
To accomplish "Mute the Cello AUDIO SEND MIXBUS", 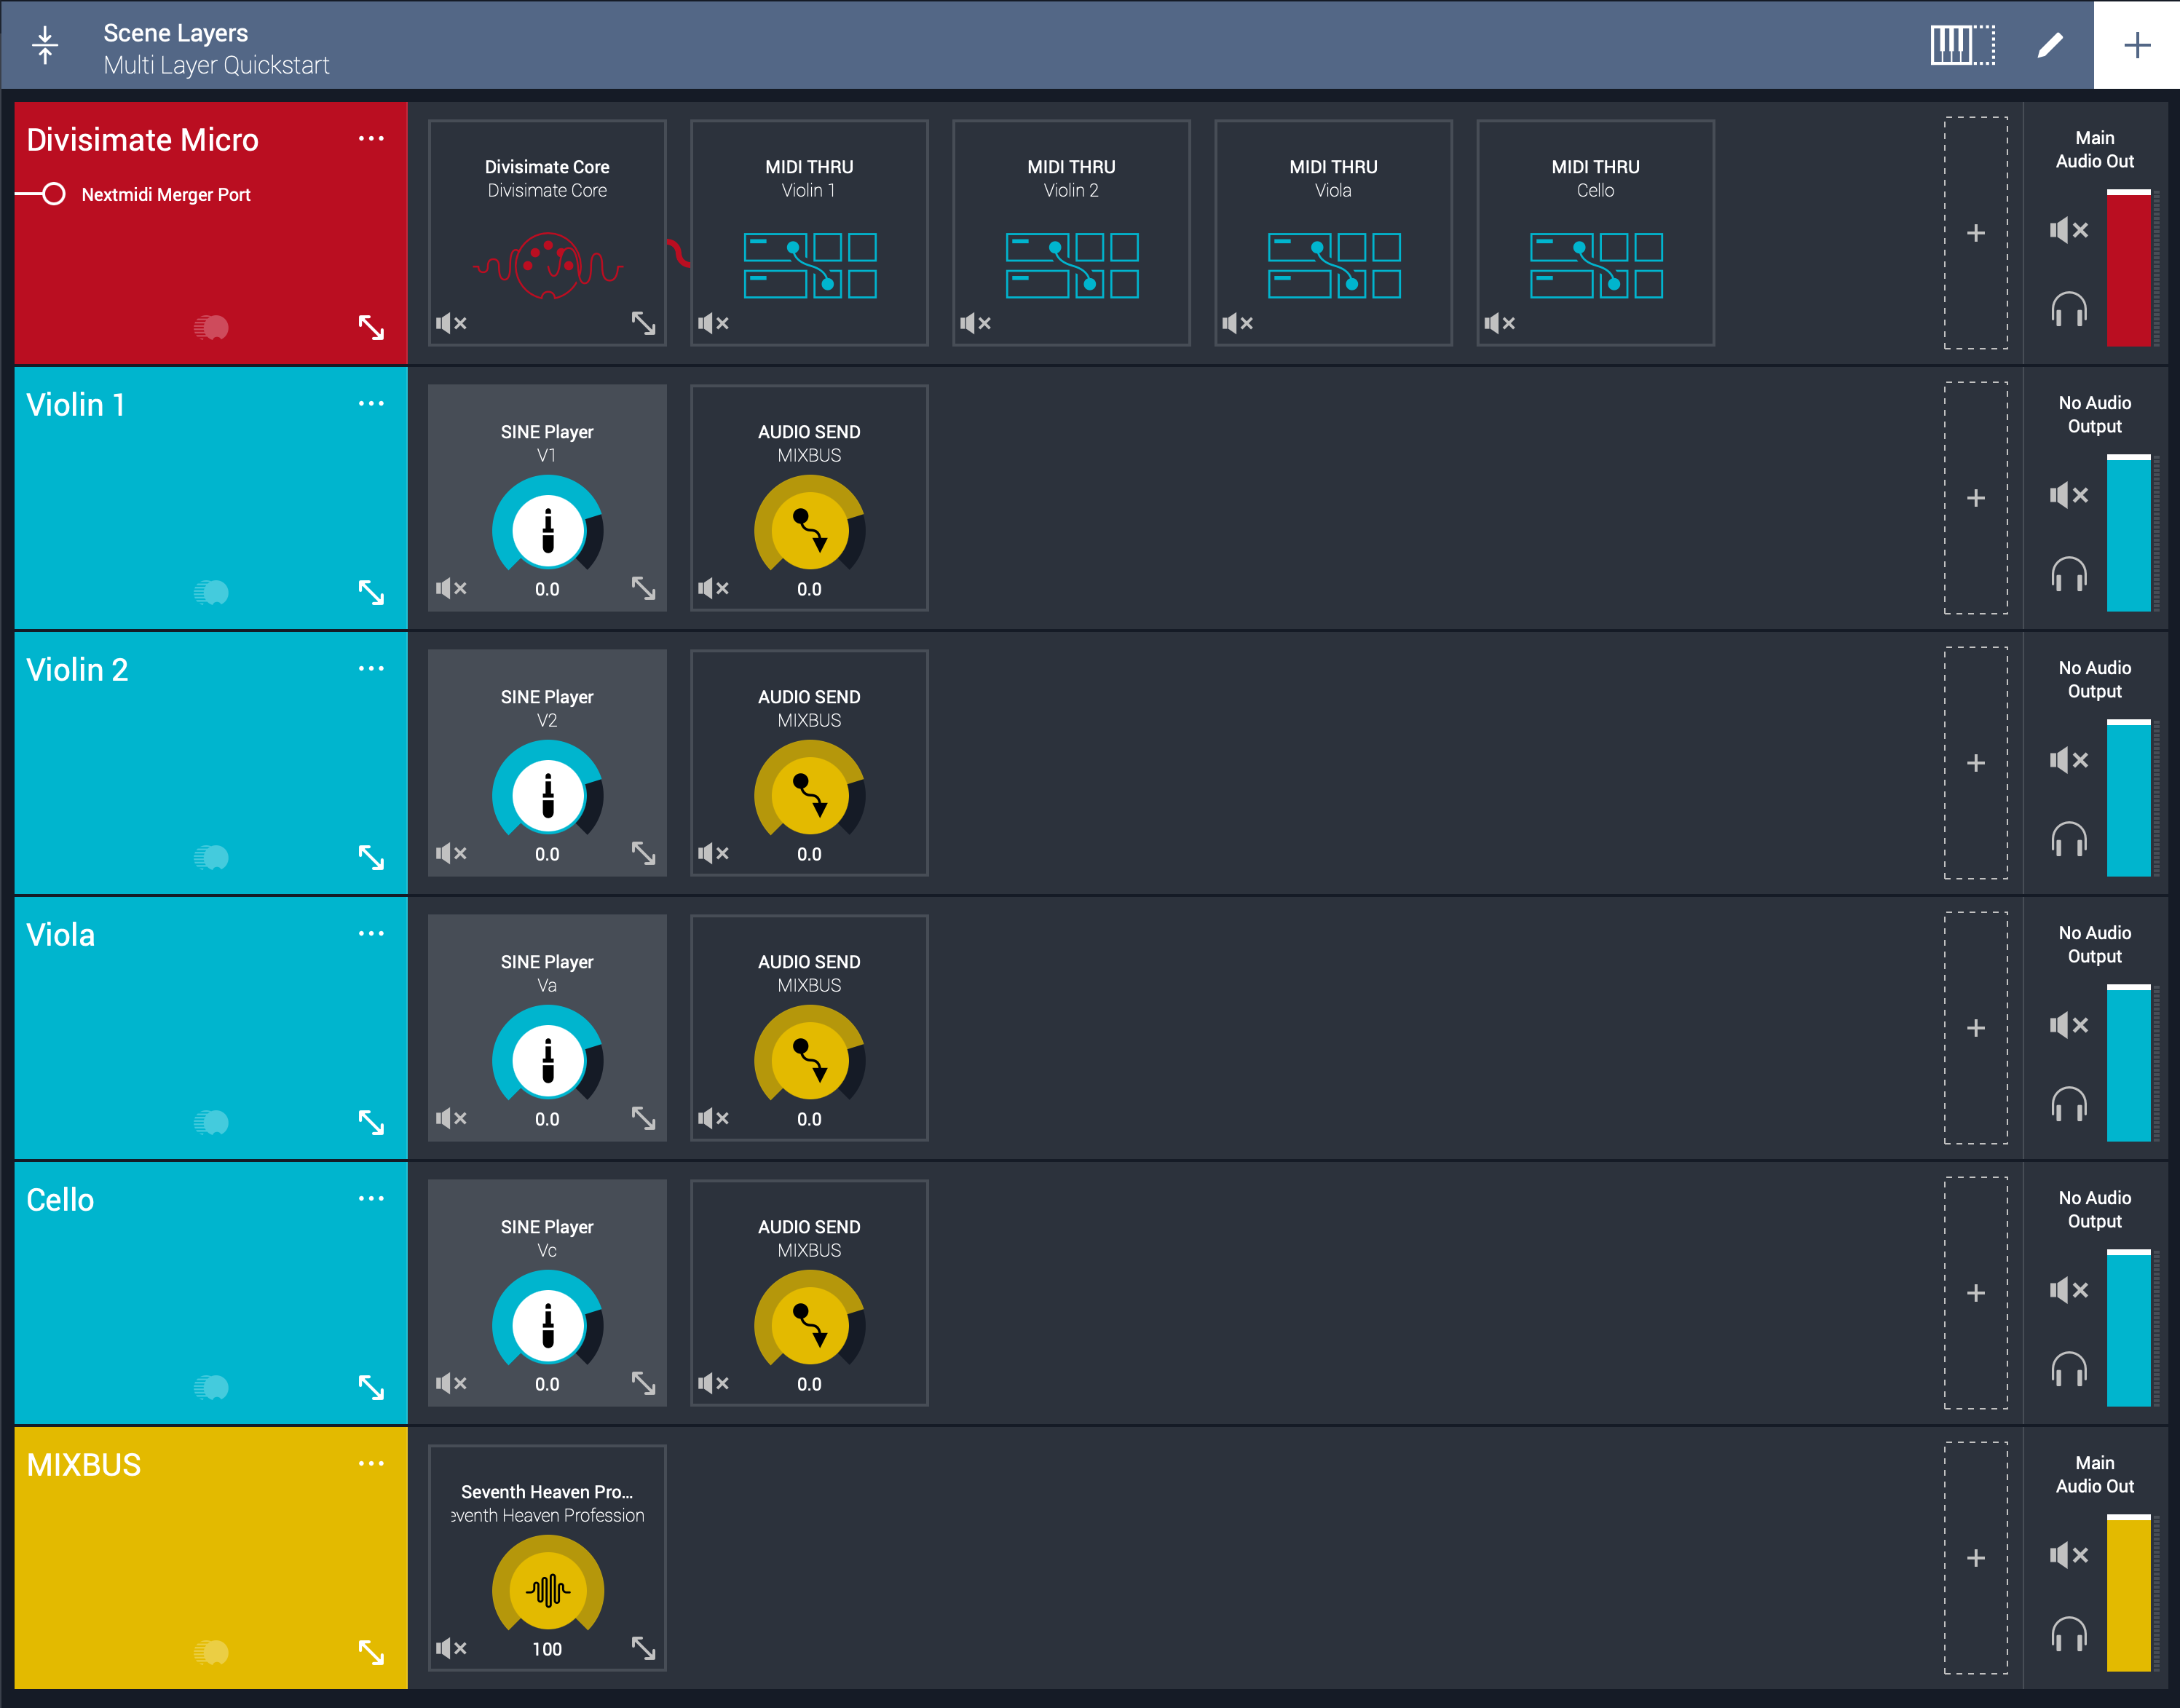I will coord(713,1383).
